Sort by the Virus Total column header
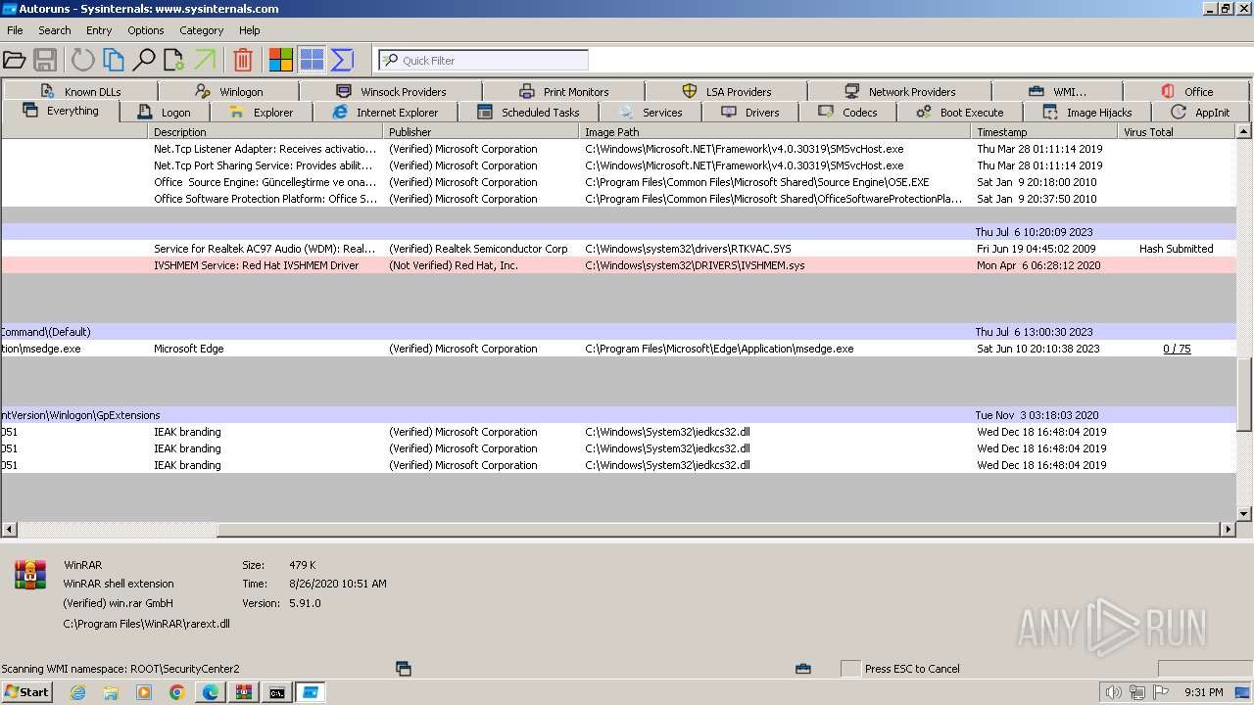The height and width of the screenshot is (705, 1254). pos(1177,131)
